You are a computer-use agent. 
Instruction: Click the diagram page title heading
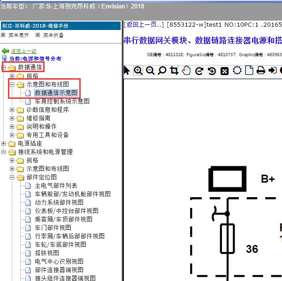(x=203, y=40)
